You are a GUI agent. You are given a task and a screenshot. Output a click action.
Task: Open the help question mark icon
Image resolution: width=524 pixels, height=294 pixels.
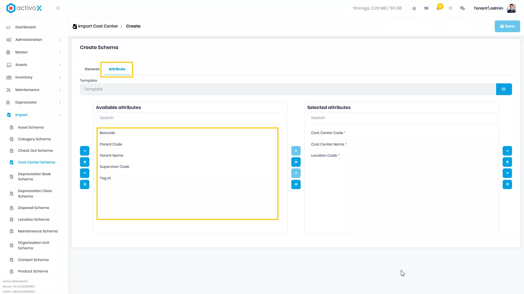[x=414, y=8]
